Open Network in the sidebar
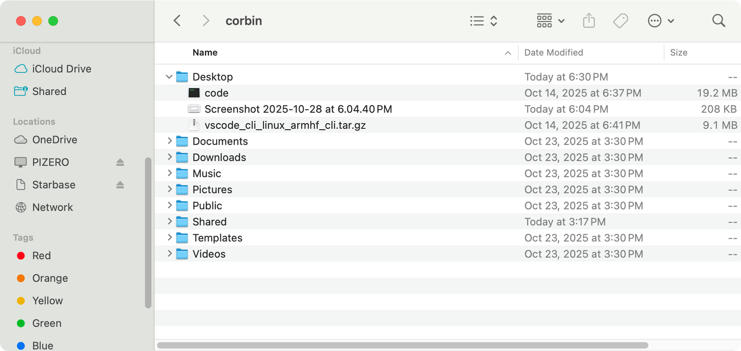Image resolution: width=741 pixels, height=351 pixels. [52, 207]
